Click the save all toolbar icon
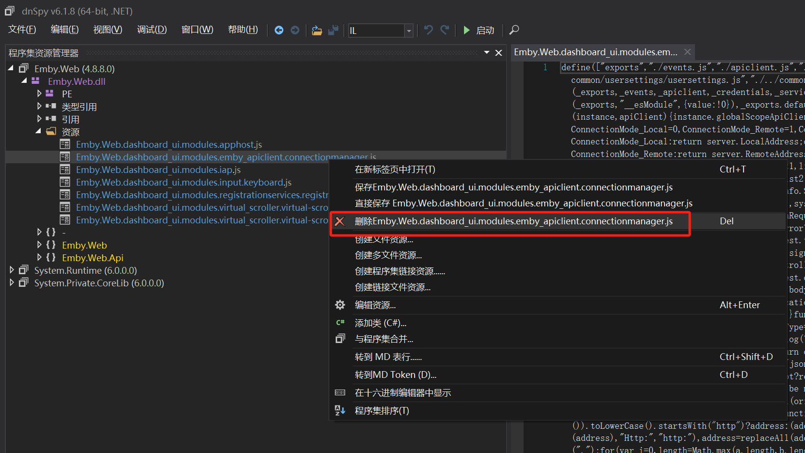This screenshot has height=453, width=805. [333, 30]
